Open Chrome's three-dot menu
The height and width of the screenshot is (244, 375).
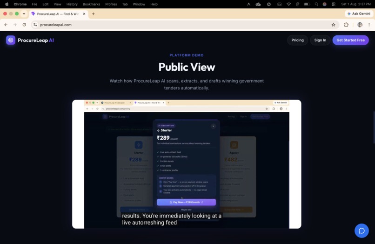coord(369,25)
